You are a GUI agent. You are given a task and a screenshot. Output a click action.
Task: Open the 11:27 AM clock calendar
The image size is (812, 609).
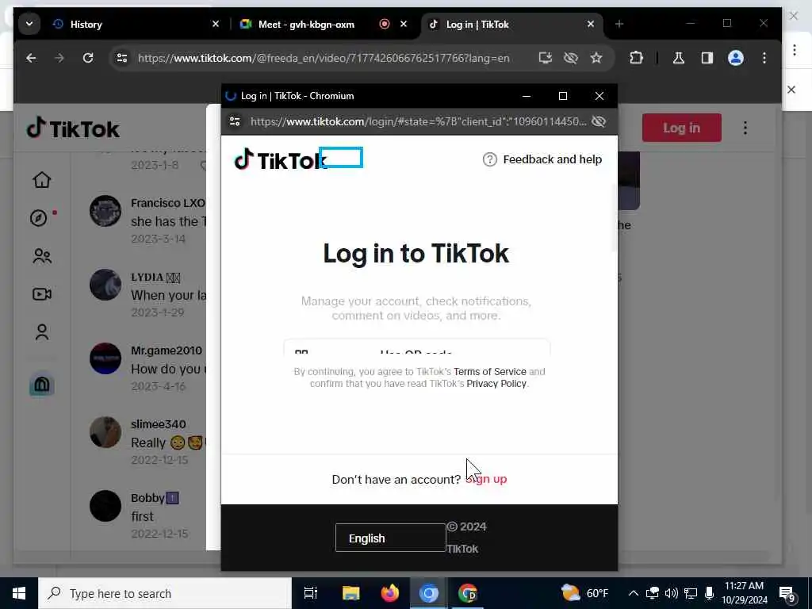tap(744, 593)
